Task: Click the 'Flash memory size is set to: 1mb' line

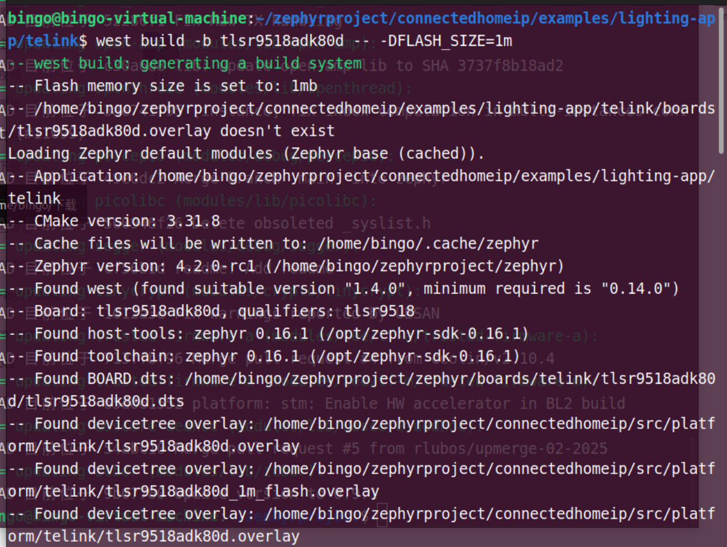Action: [x=163, y=86]
